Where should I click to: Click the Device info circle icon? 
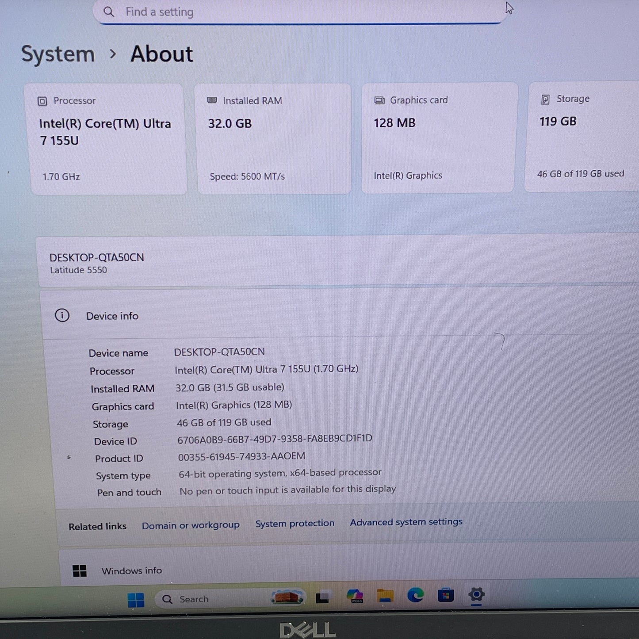[62, 315]
